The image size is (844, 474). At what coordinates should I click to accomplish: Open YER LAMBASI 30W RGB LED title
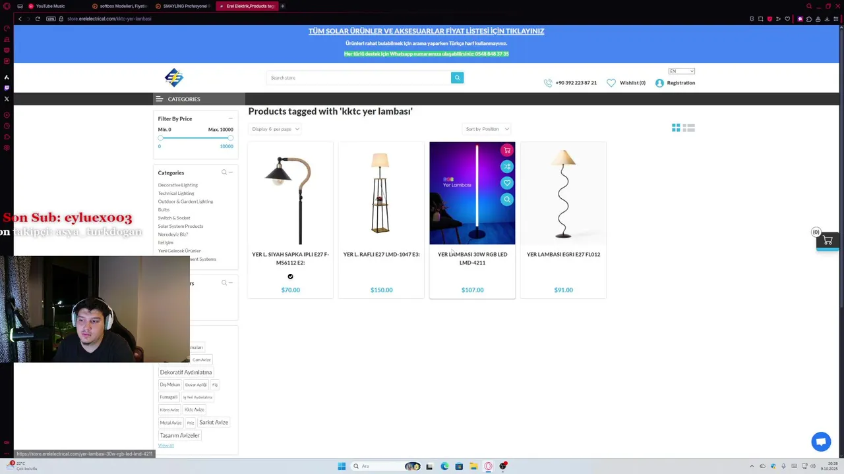point(472,258)
